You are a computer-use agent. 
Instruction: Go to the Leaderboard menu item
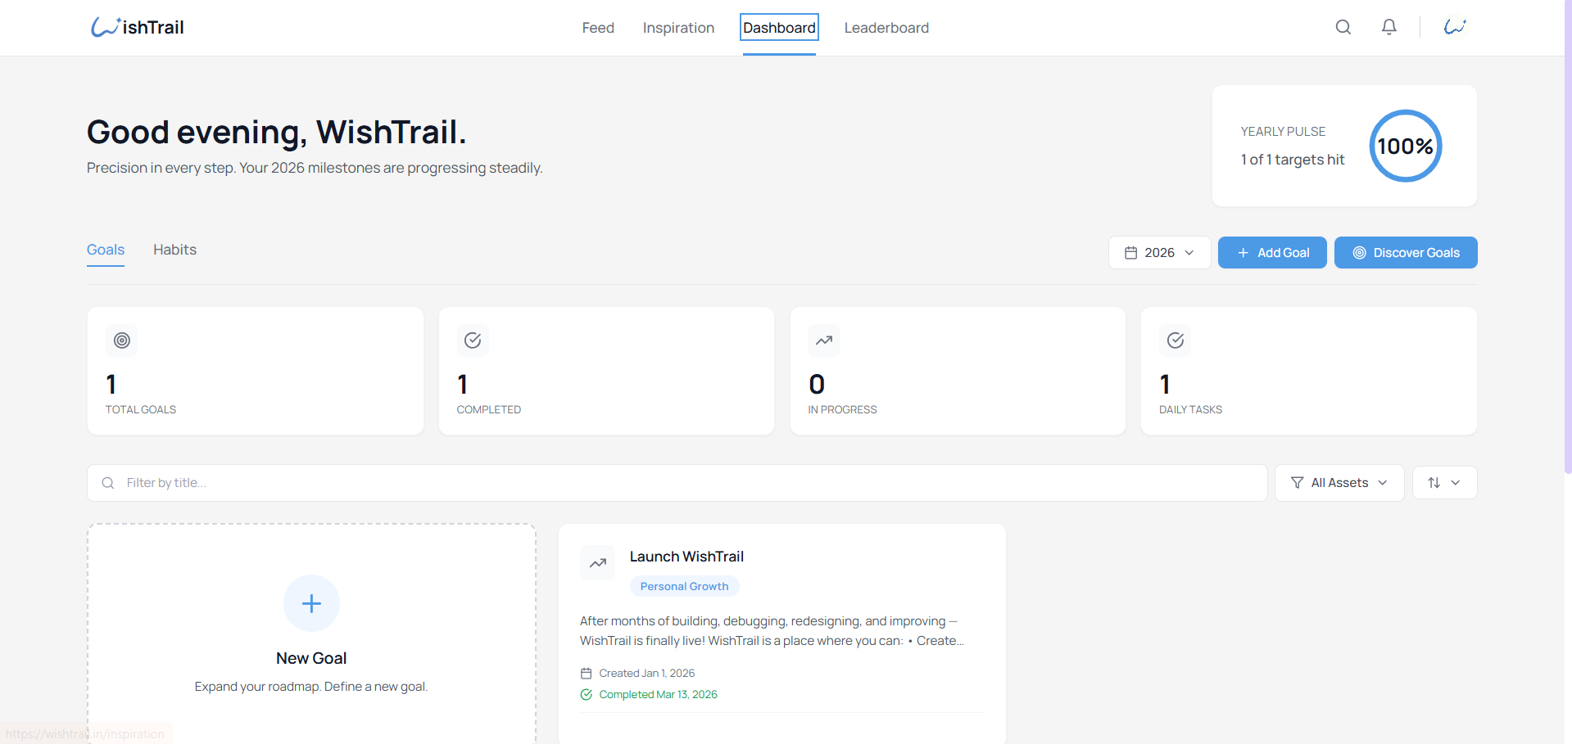886,27
